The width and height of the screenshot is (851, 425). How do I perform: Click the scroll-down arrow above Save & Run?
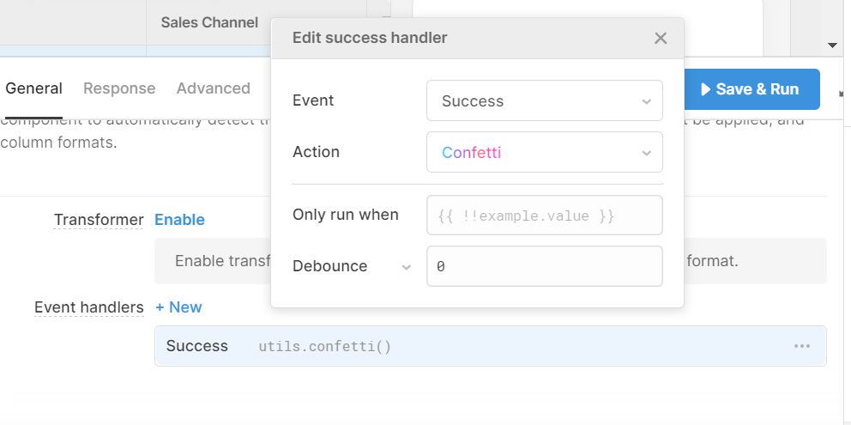point(831,46)
